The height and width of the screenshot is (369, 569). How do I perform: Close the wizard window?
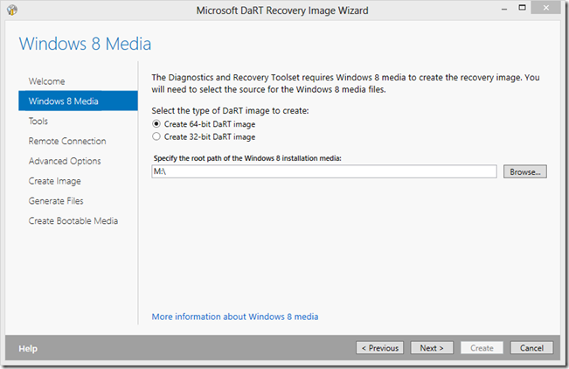click(545, 8)
